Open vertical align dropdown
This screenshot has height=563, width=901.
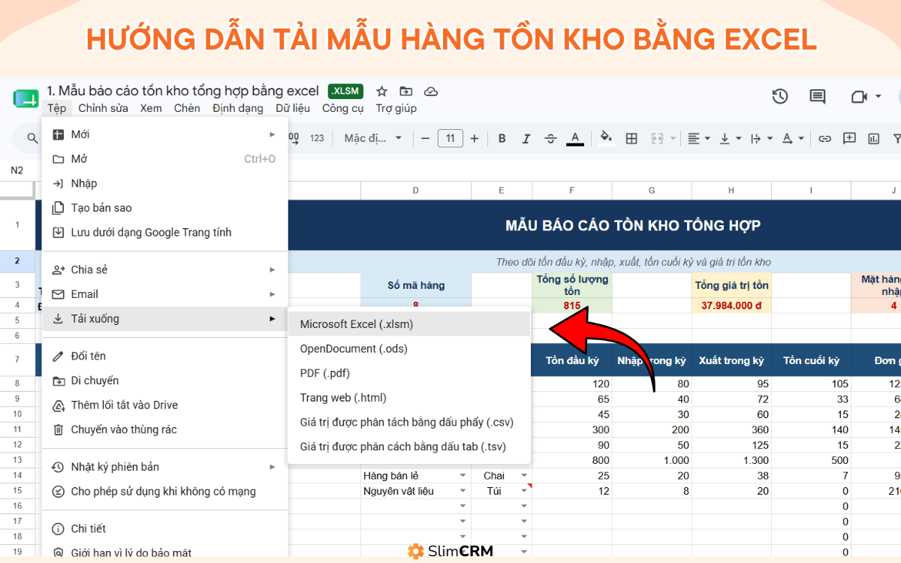tap(729, 138)
